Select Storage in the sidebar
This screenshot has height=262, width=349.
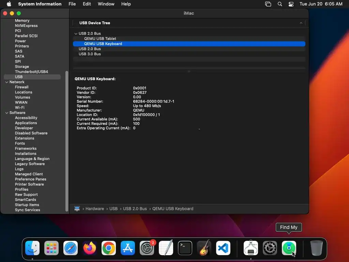(x=22, y=67)
